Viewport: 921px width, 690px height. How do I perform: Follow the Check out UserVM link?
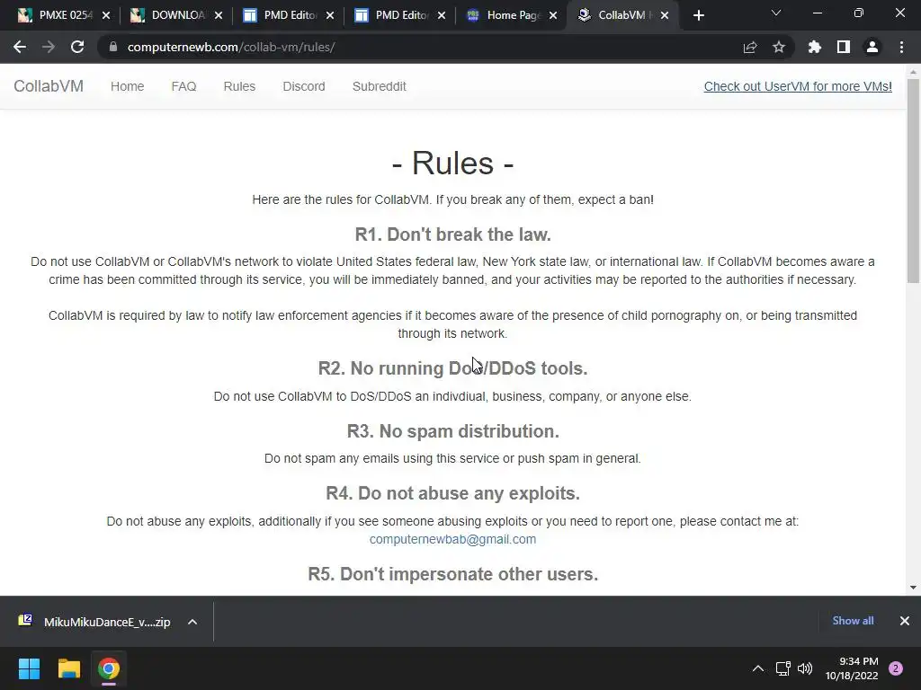(798, 86)
